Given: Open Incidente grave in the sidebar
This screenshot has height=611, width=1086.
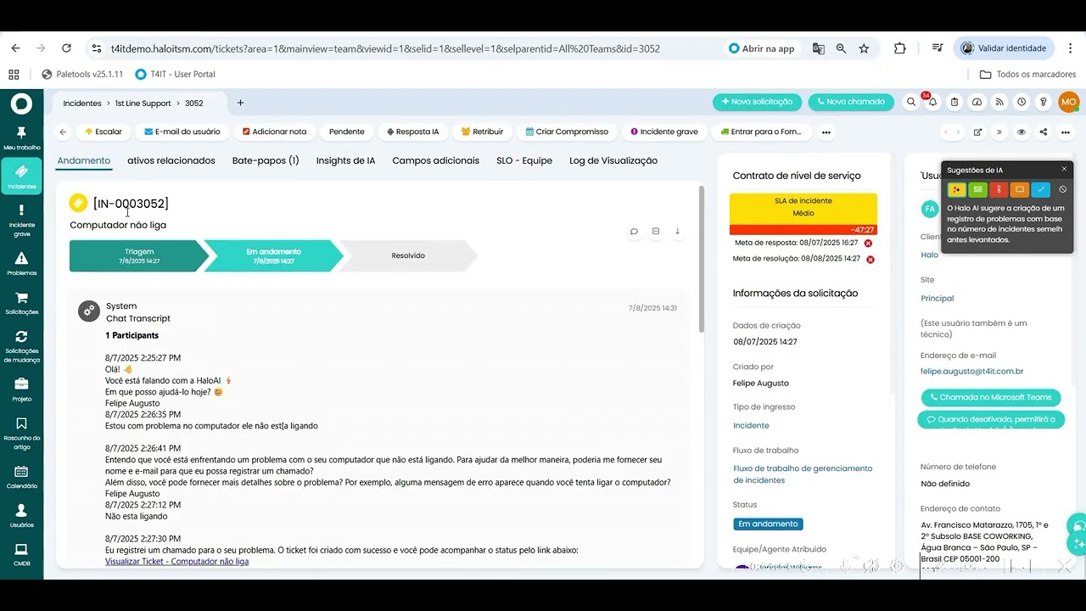Looking at the screenshot, I should point(21,219).
